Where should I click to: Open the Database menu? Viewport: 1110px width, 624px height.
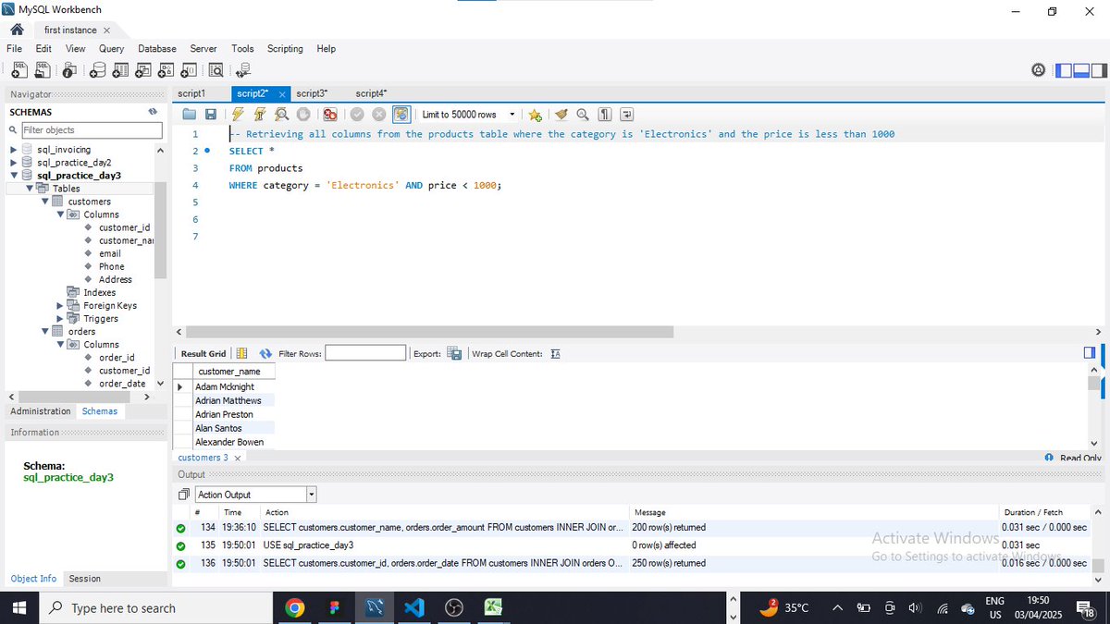(157, 48)
